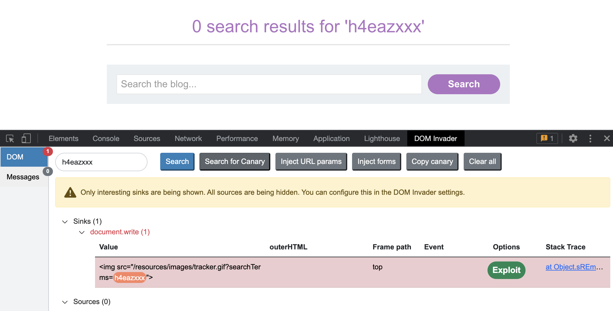The width and height of the screenshot is (613, 311).
Task: Toggle the device toolbar icon
Action: tap(26, 139)
